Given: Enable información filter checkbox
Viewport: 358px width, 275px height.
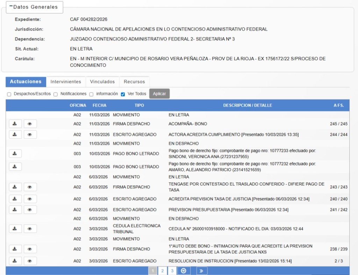Looking at the screenshot, I should (x=91, y=94).
